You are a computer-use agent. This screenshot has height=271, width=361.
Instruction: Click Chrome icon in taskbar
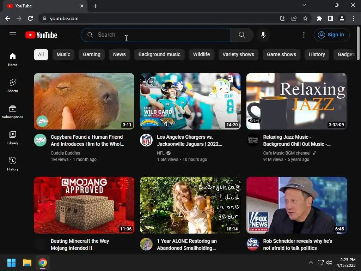pos(43,263)
